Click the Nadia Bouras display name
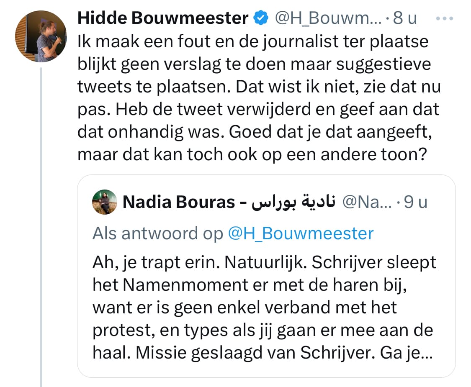The image size is (471, 387). [x=178, y=202]
